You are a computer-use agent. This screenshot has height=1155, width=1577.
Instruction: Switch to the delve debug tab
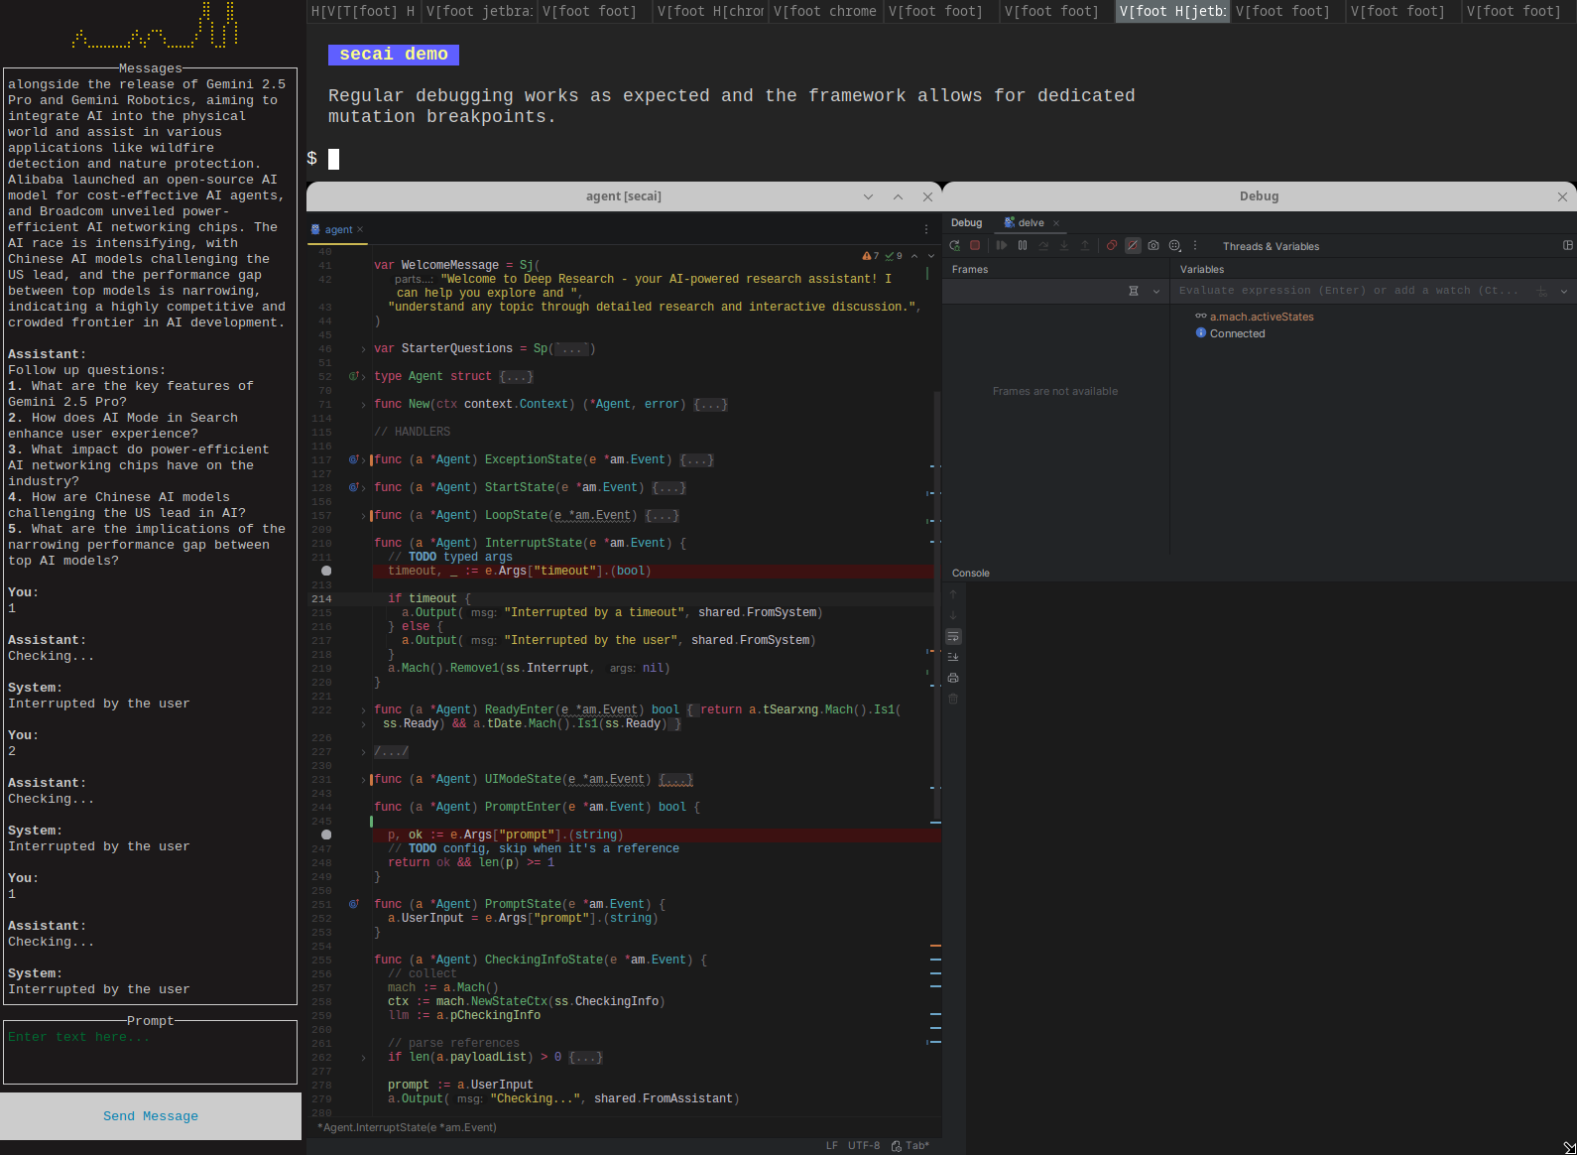pos(1031,223)
